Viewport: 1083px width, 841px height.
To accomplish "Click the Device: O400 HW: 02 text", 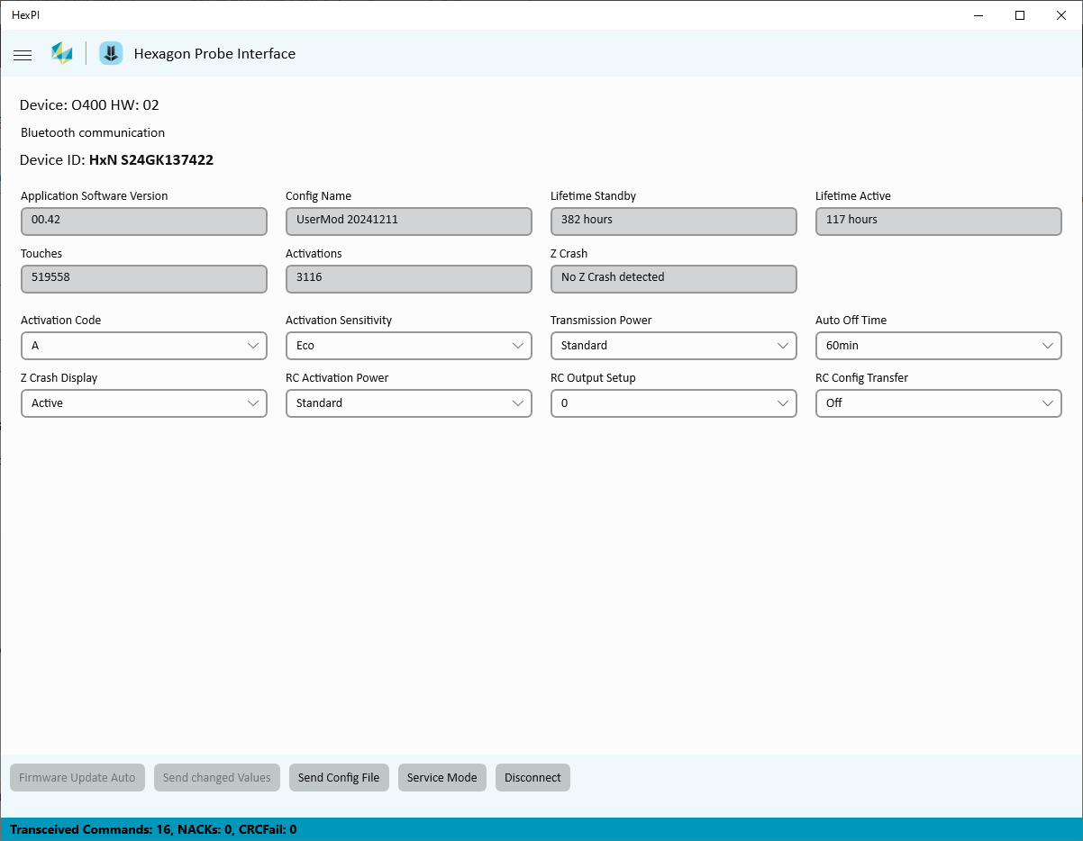I will click(x=89, y=105).
